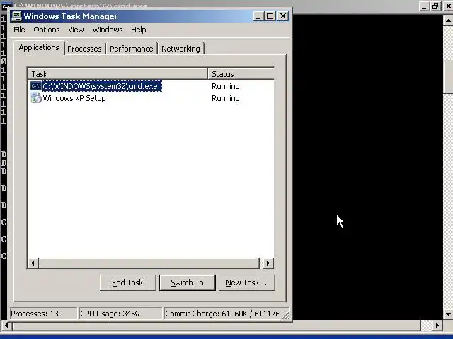Screen dimensions: 453x339
Task: Select the Applications tab
Action: [x=39, y=47]
